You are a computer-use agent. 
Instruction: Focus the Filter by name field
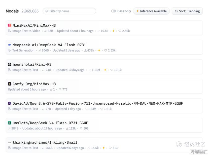[x=69, y=11]
